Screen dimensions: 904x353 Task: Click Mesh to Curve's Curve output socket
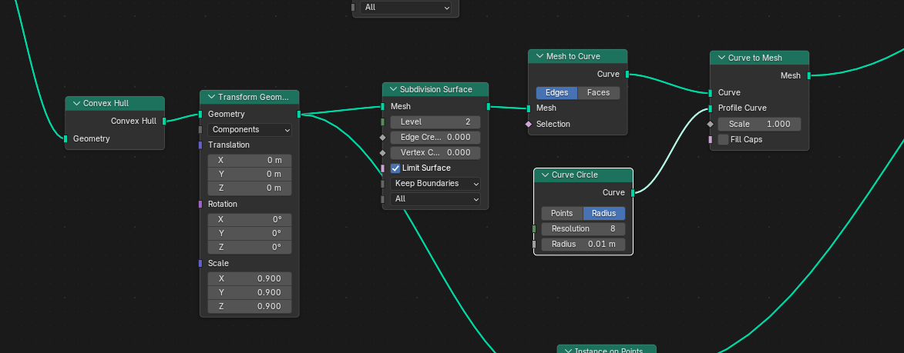627,74
